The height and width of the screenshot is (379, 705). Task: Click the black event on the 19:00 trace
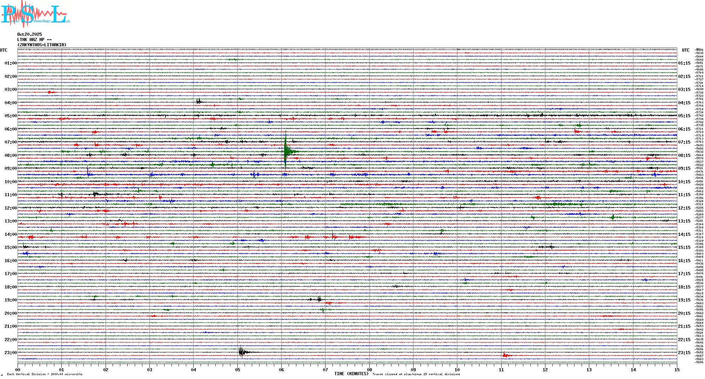pyautogui.click(x=319, y=299)
